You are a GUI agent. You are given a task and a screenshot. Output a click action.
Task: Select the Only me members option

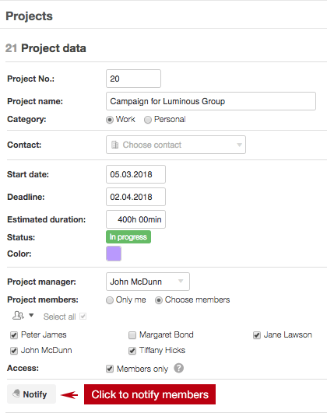click(x=110, y=300)
